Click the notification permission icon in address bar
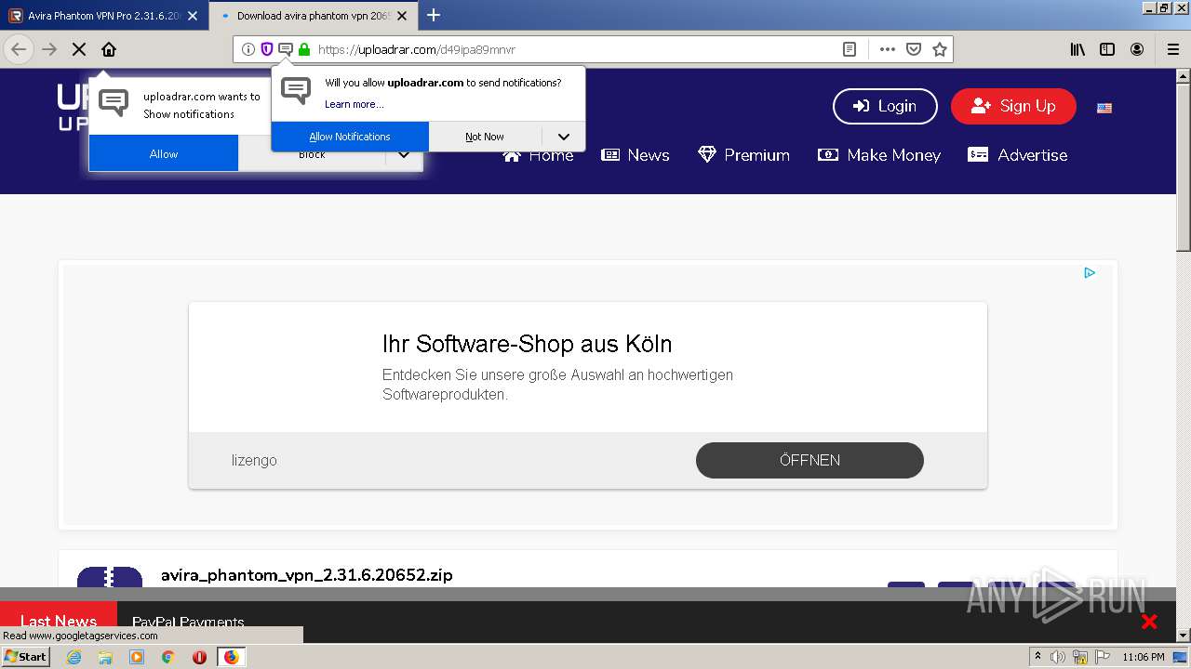Viewport: 1191px width, 669px height. pyautogui.click(x=286, y=49)
